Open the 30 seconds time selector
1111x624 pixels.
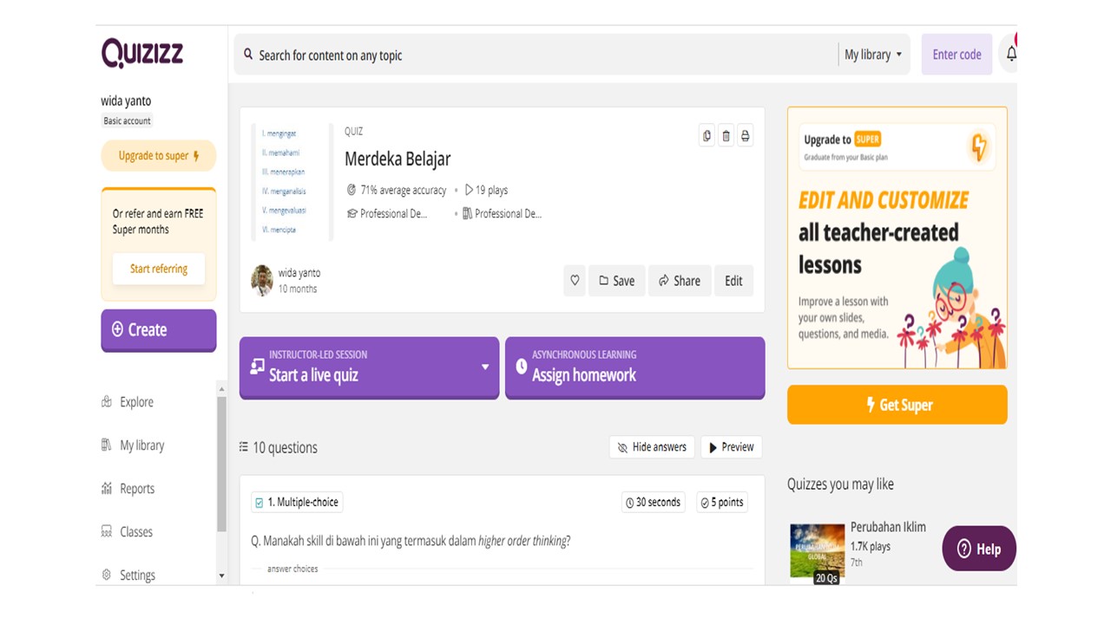653,503
